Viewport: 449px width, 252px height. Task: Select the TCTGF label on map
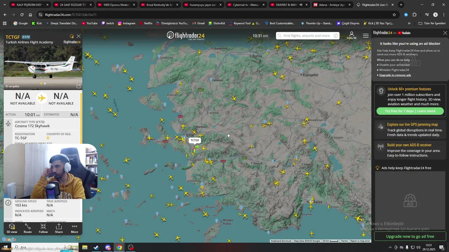195,140
